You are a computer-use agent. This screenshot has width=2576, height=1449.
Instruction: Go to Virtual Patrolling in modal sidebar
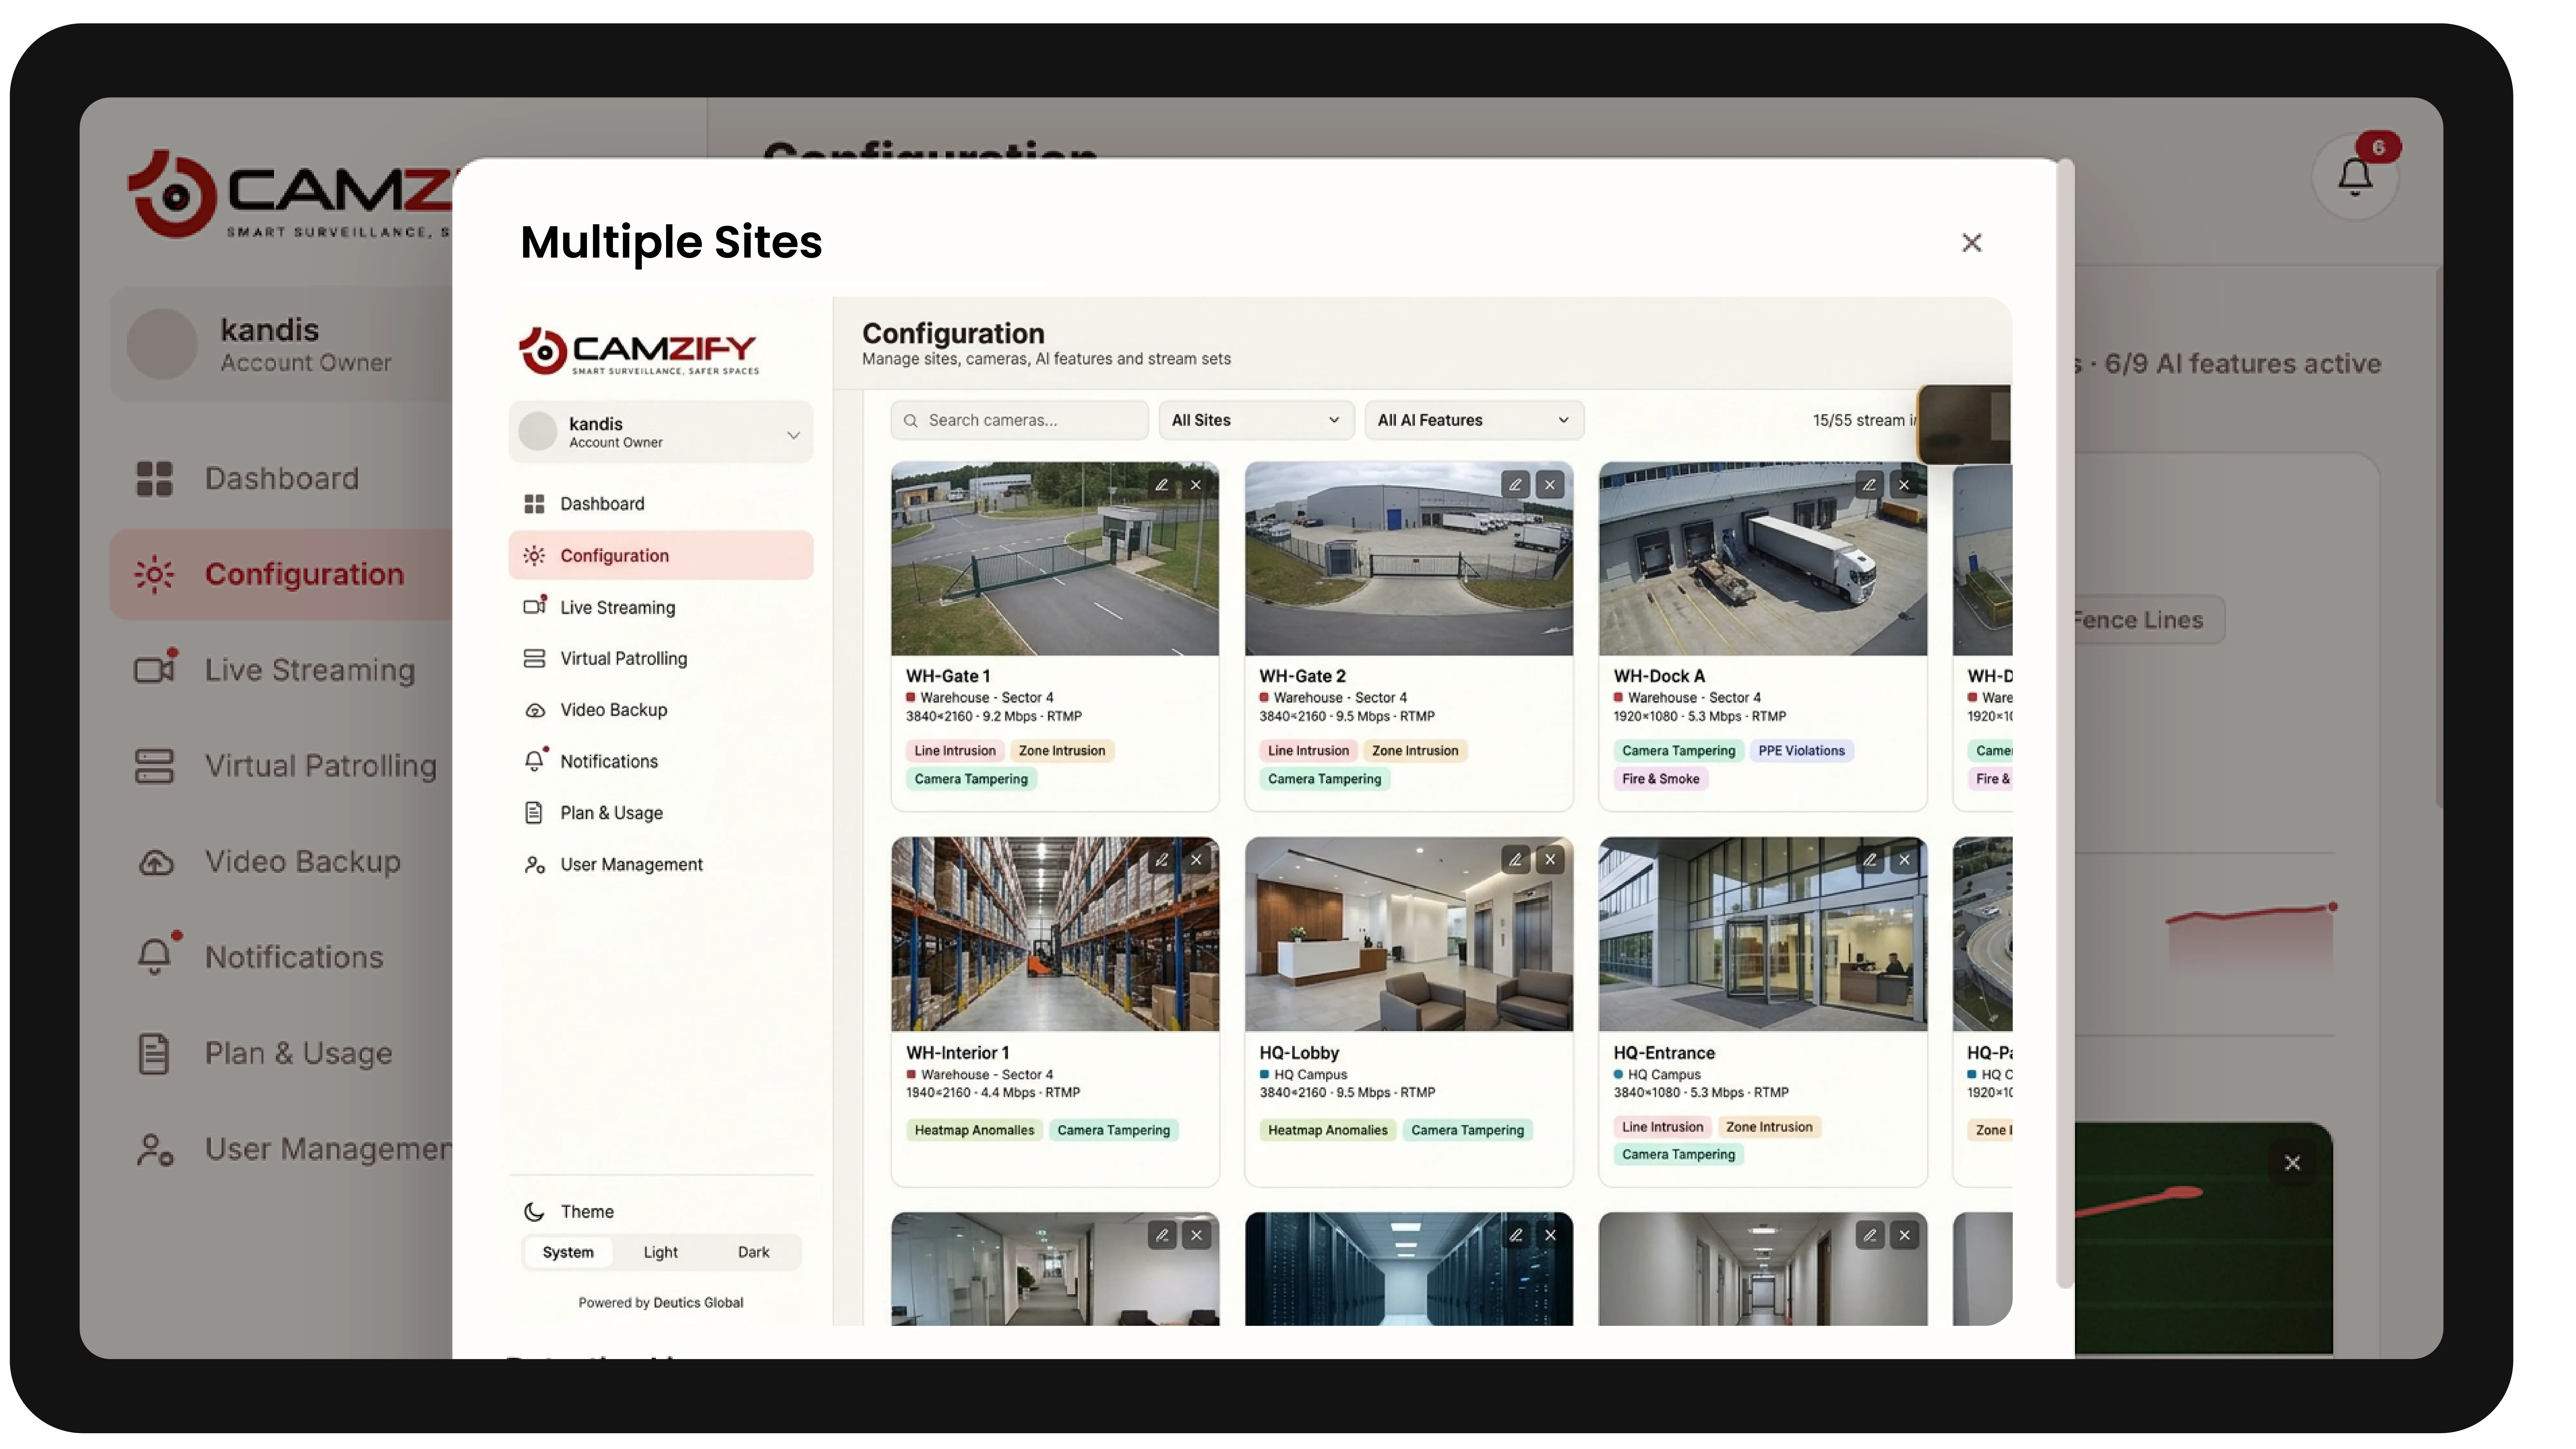click(x=661, y=659)
